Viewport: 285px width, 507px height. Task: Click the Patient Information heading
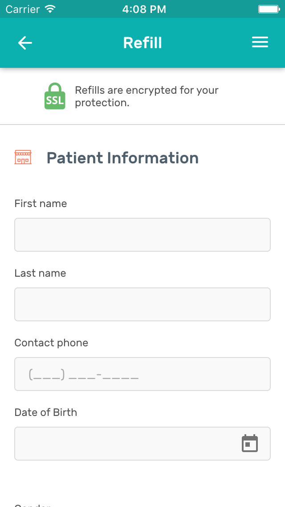click(122, 158)
